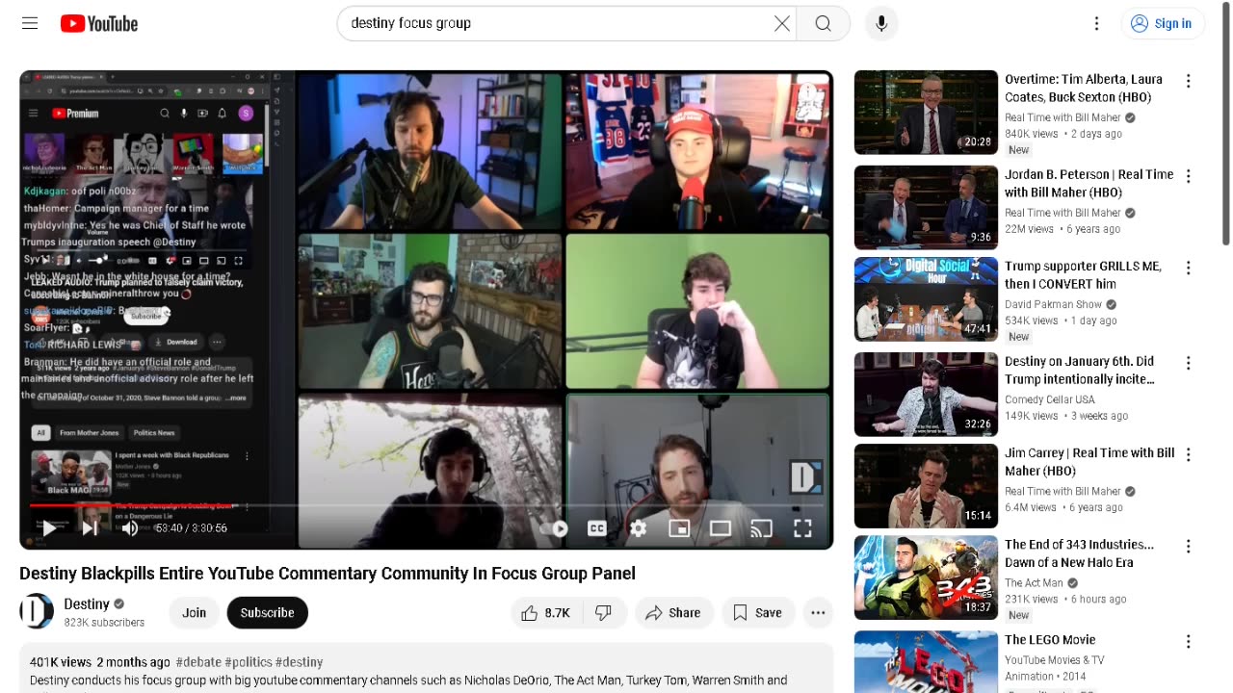The width and height of the screenshot is (1233, 693).
Task: Click the '823K subscribers' text
Action: point(104,623)
